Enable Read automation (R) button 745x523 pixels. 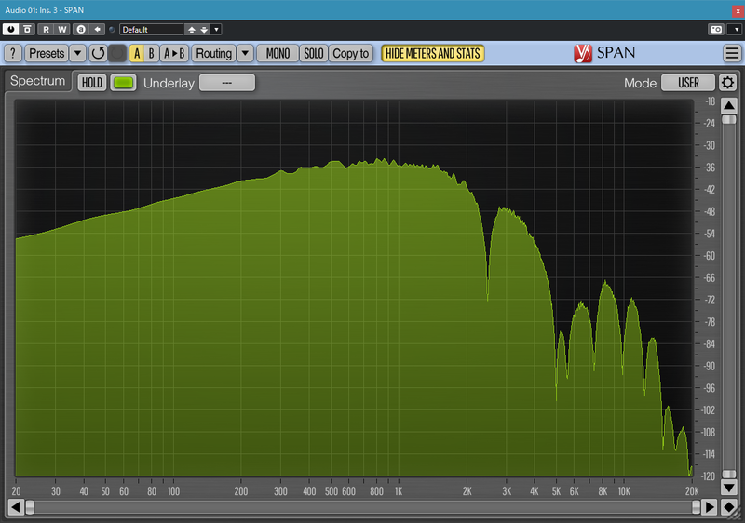click(46, 30)
